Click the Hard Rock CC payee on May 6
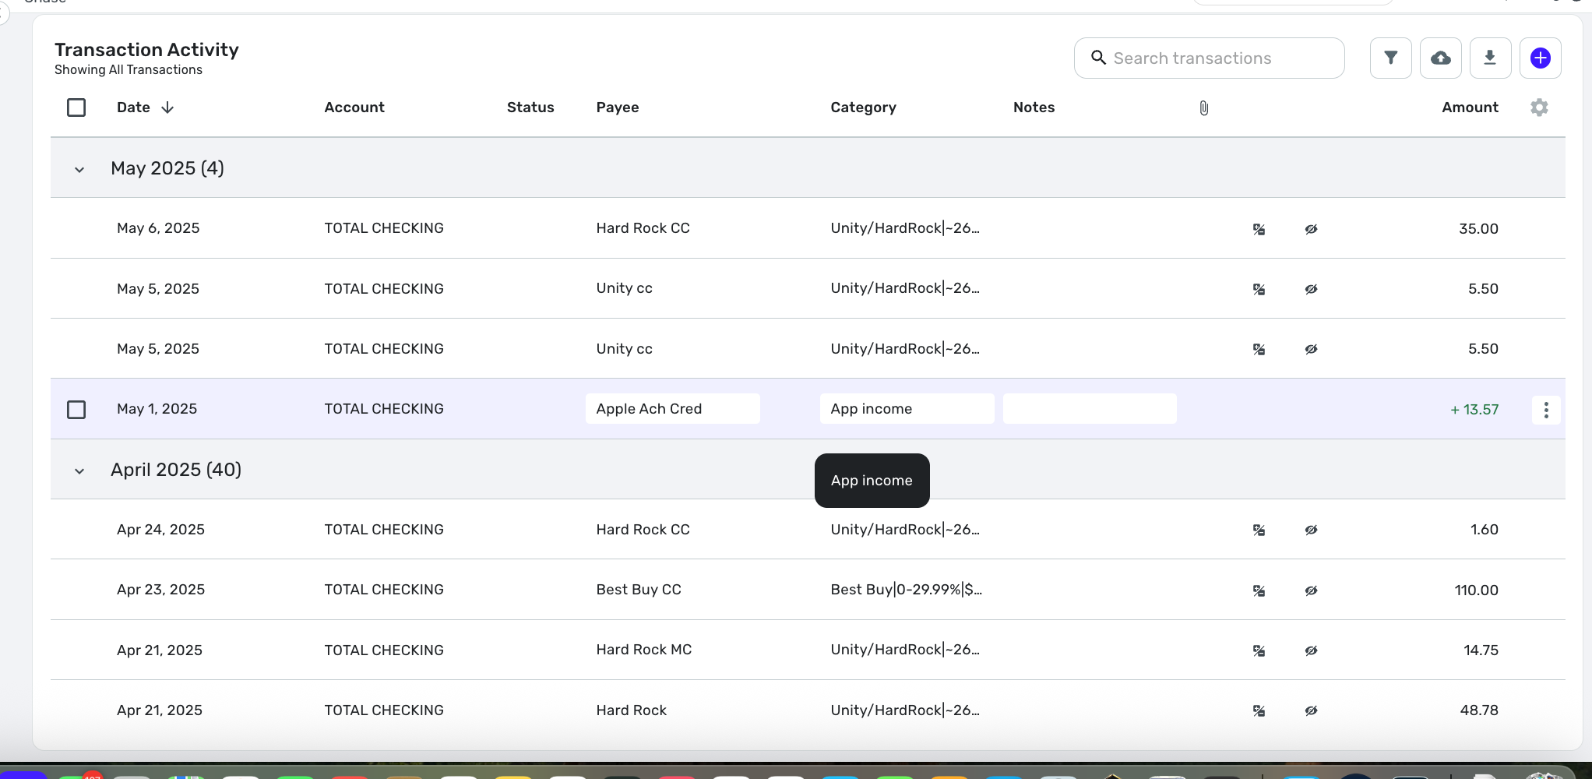The height and width of the screenshot is (779, 1592). pyautogui.click(x=643, y=228)
